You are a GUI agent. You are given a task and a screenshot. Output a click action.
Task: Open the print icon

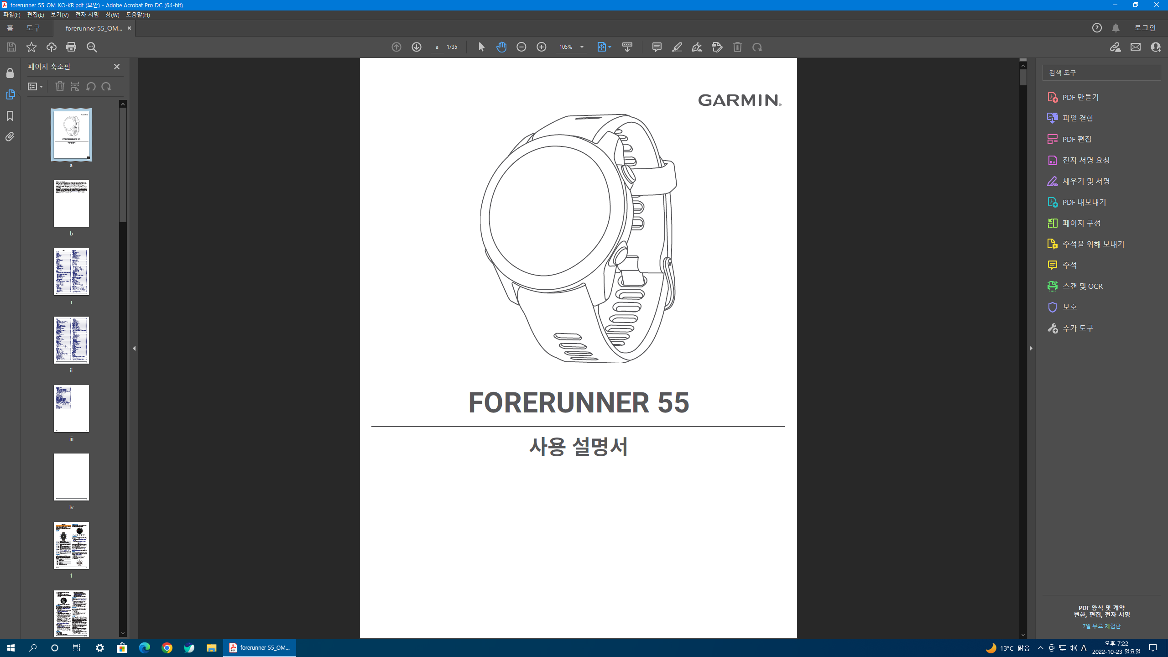click(x=71, y=47)
